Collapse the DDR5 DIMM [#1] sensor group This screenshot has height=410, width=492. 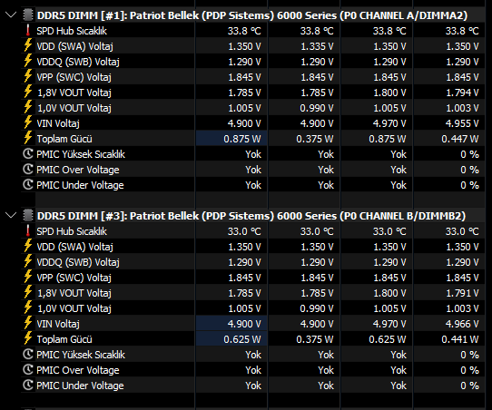(x=11, y=15)
